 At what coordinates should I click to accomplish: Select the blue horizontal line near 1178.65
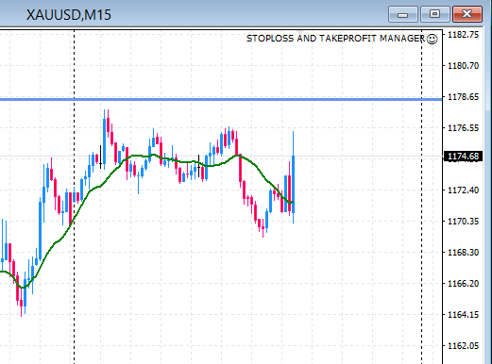[x=220, y=100]
